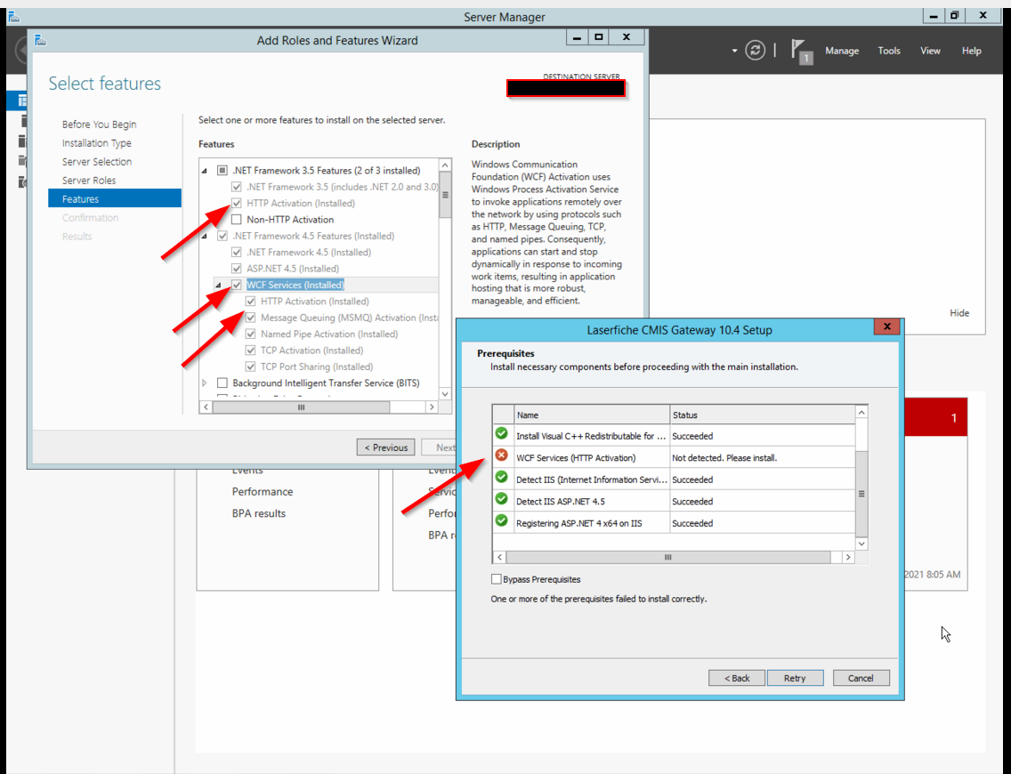Collapse .NET Framework 3.5 Features node

click(x=205, y=171)
